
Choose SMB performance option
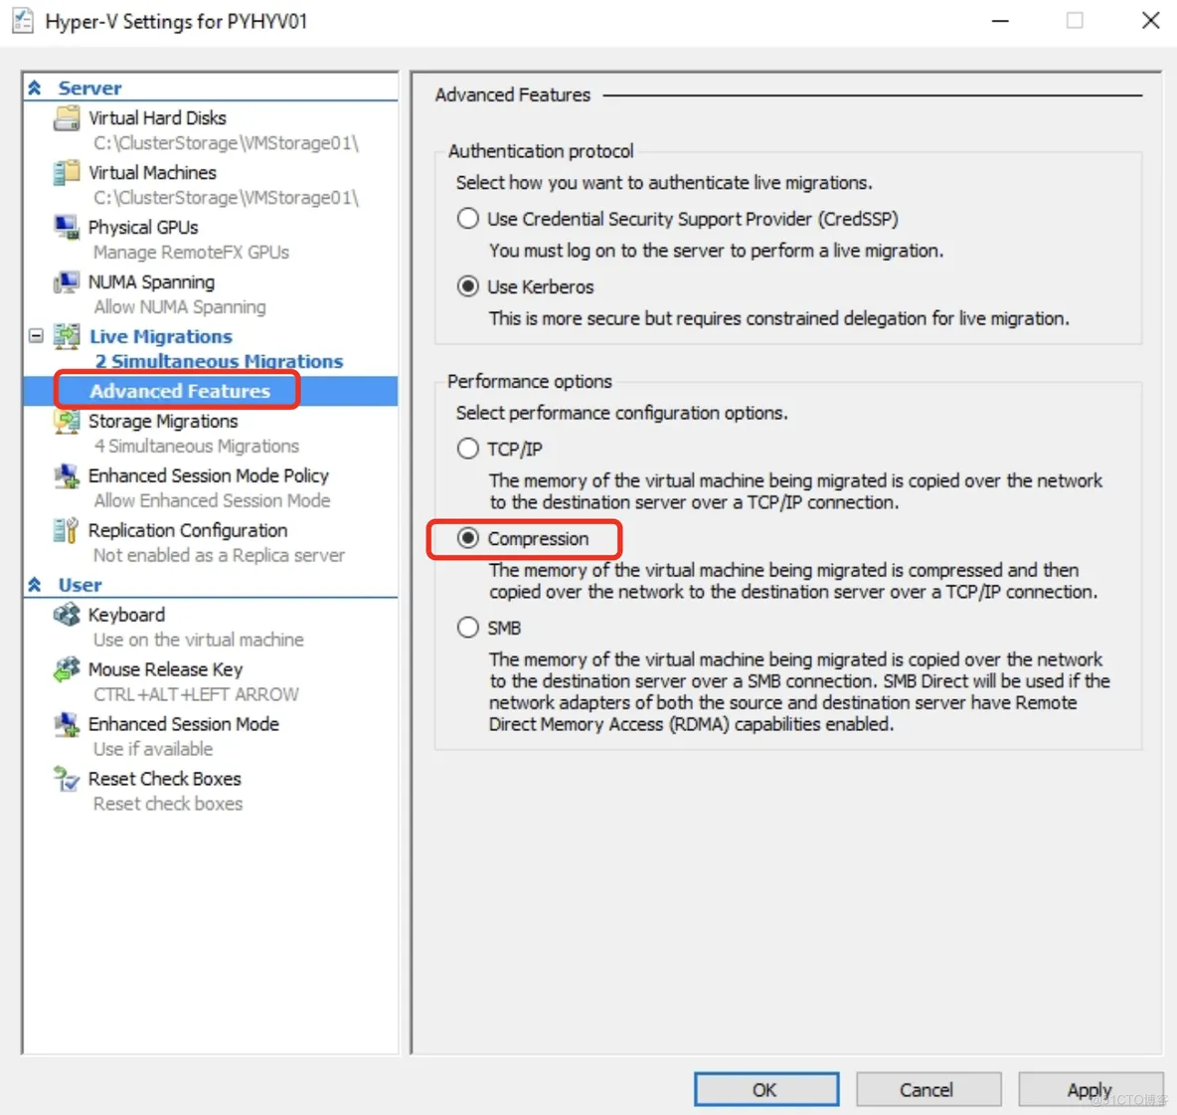tap(467, 628)
